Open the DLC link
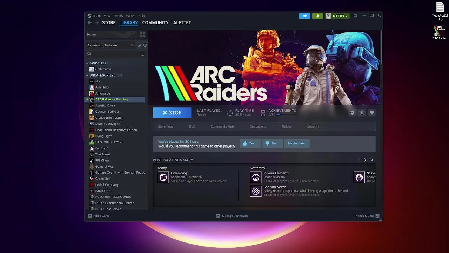449x253 pixels. [x=192, y=126]
